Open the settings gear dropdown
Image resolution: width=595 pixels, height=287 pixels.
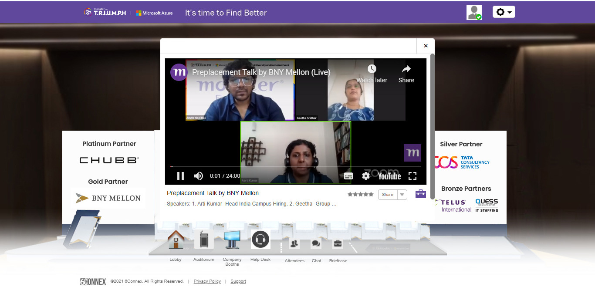coord(504,12)
